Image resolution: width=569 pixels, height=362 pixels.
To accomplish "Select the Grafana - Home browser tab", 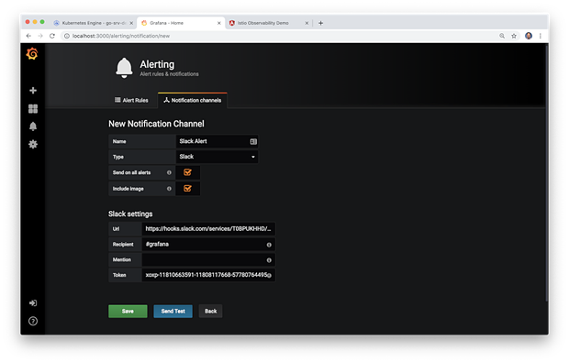I will coord(181,23).
